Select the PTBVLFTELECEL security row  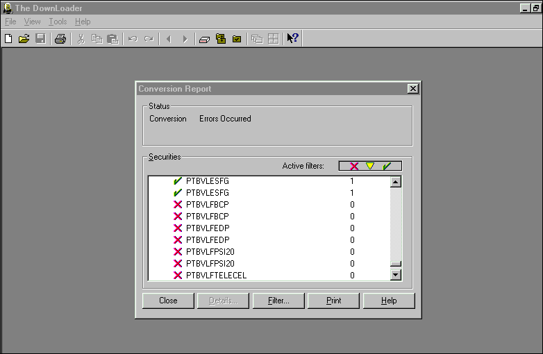(269, 275)
